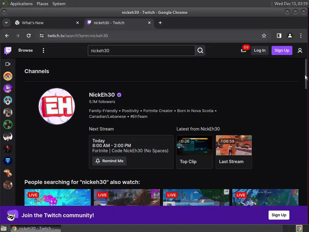Open the three-dot more menu beside Browse

[x=43, y=50]
